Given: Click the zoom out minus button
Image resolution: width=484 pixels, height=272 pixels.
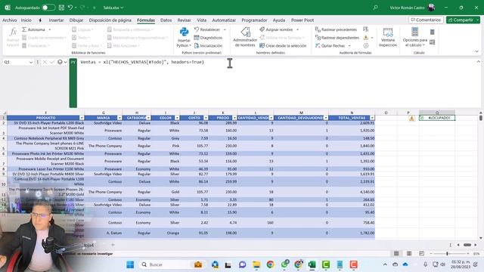Looking at the screenshot, I should 431,254.
